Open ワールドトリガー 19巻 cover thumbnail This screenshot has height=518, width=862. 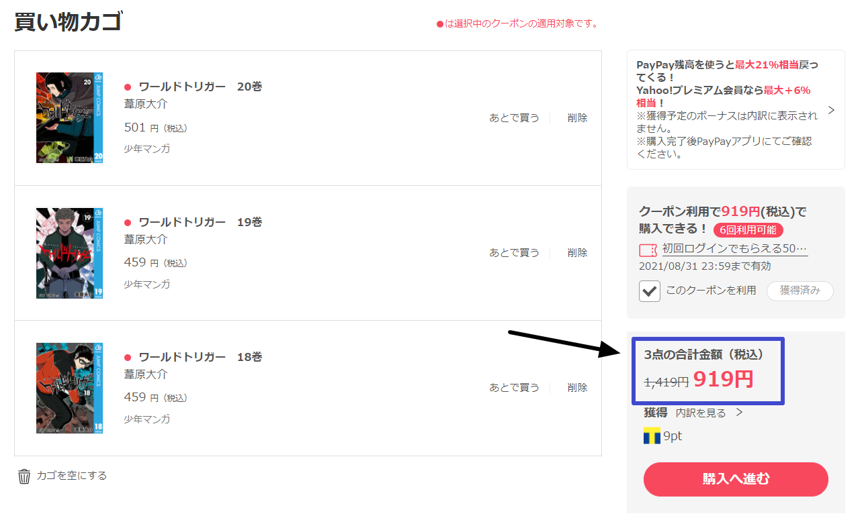coord(69,252)
